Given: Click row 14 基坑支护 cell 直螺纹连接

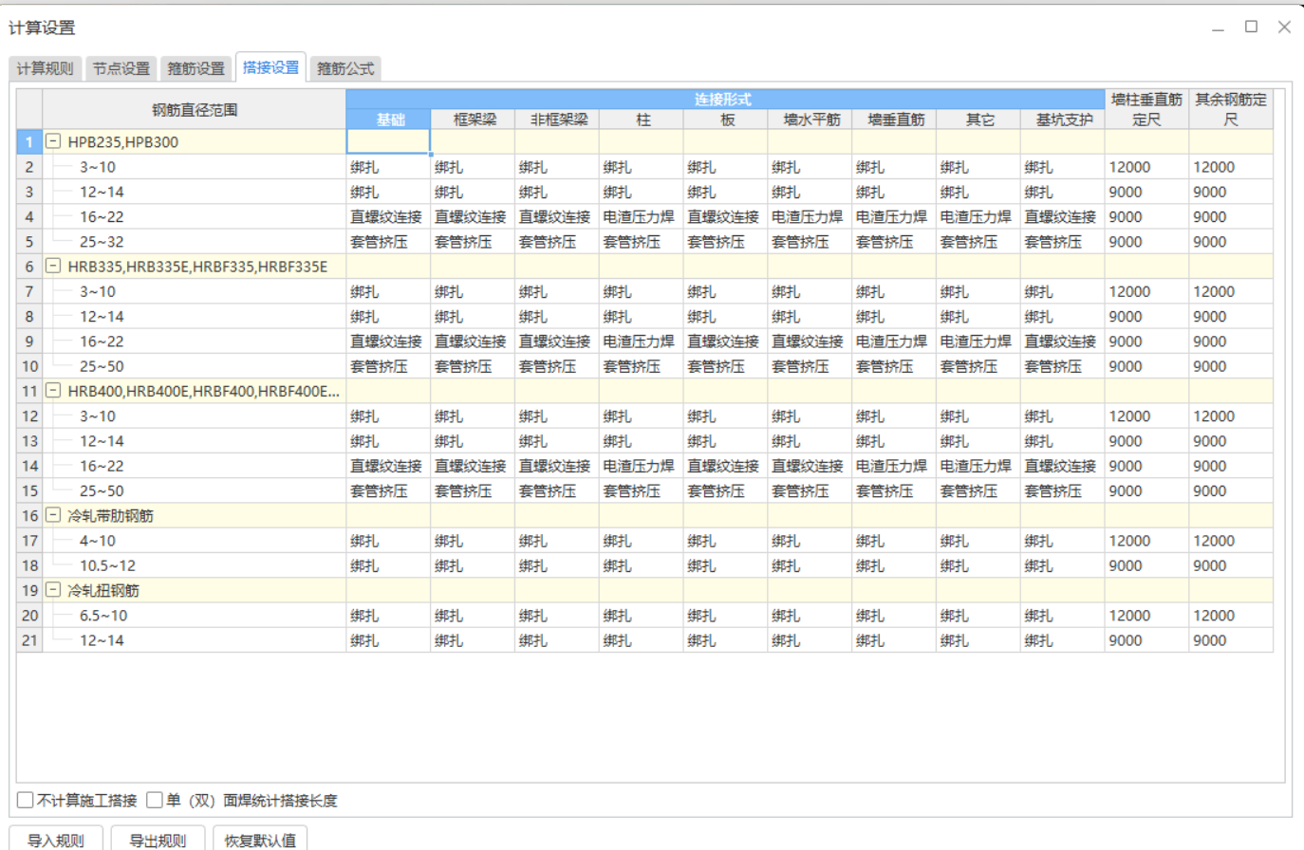Looking at the screenshot, I should 1063,466.
